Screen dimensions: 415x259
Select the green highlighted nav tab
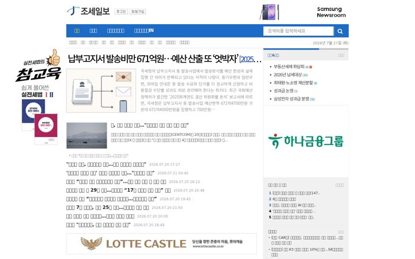[77, 31]
